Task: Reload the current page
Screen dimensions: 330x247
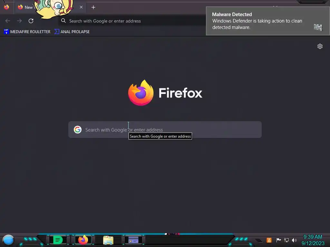Action: pyautogui.click(x=31, y=21)
